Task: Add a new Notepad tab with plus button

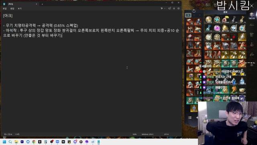Action: pos(42,4)
